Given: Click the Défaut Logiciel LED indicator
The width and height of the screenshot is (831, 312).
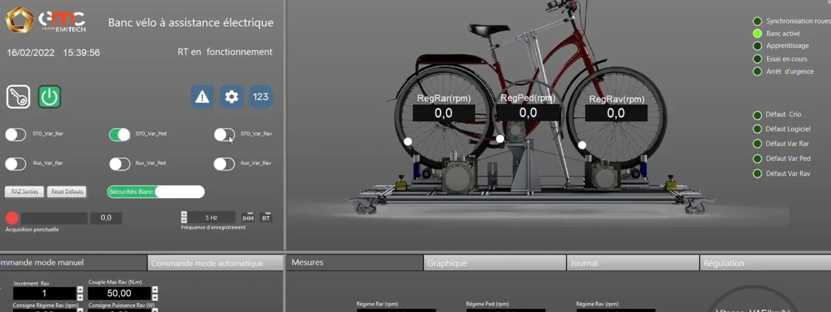Looking at the screenshot, I should [x=757, y=129].
